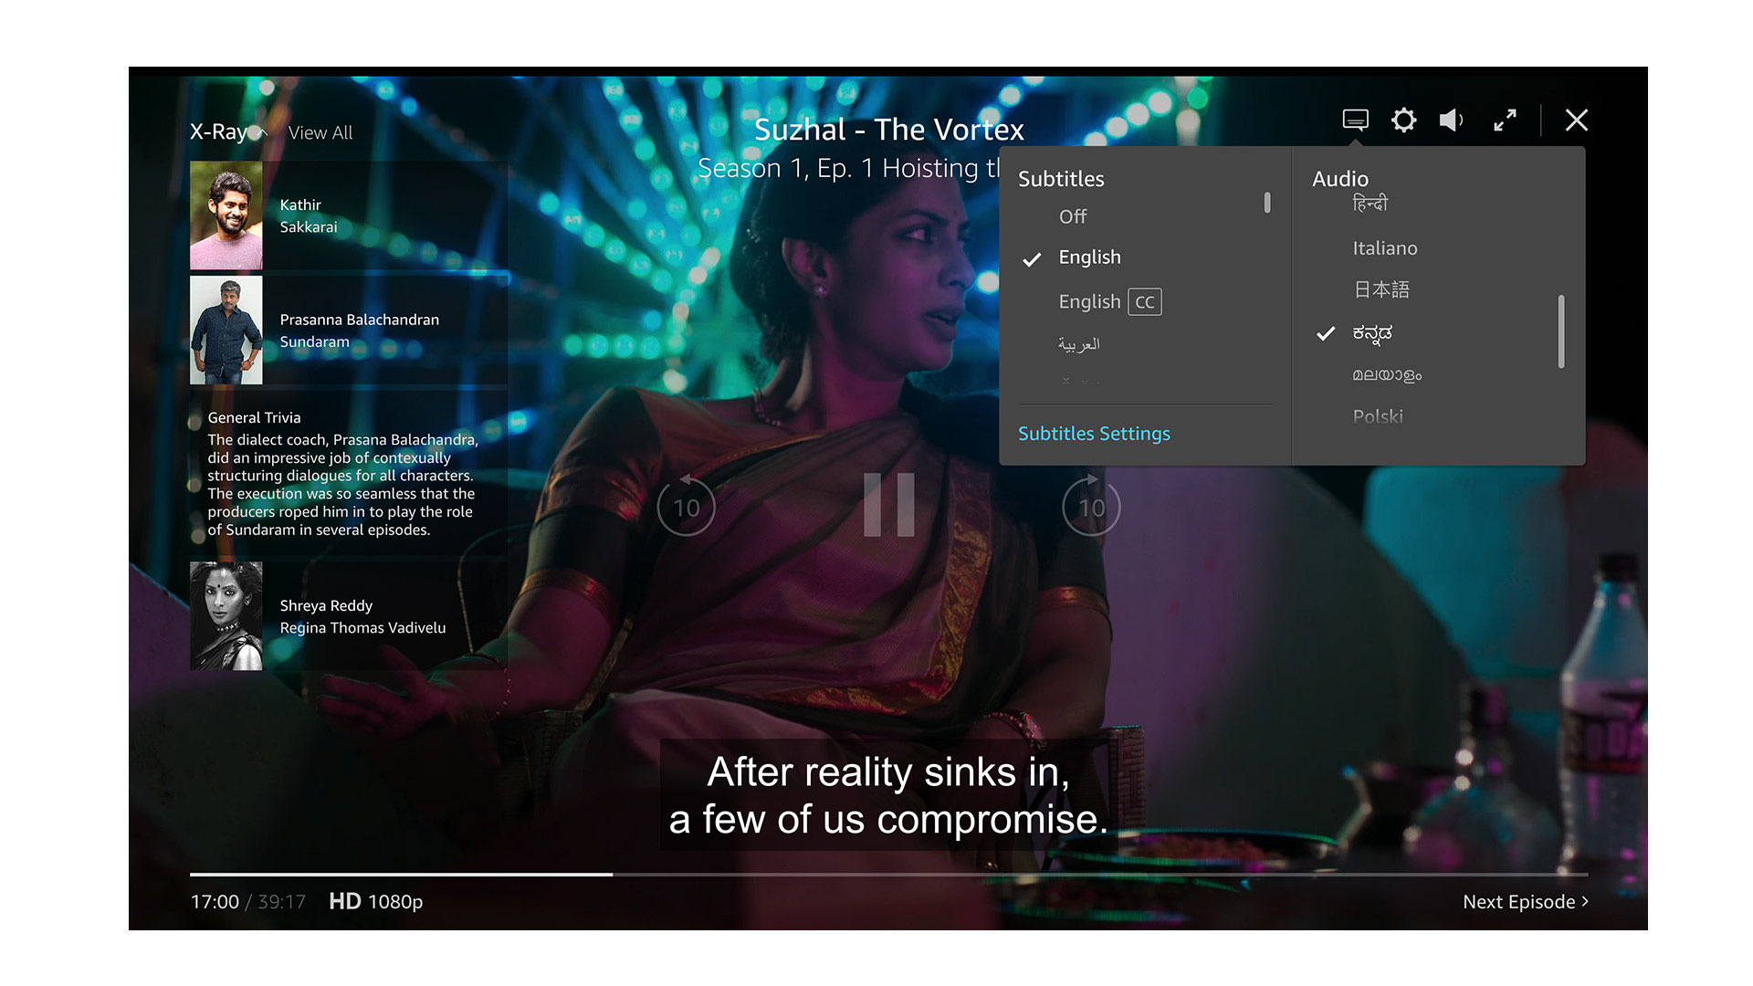
Task: Switch audio to Japanese 日本語
Action: tap(1381, 289)
